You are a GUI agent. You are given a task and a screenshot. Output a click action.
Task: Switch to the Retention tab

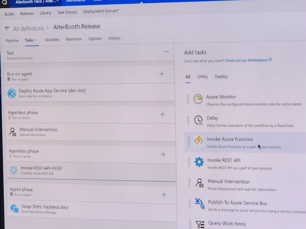click(x=74, y=39)
